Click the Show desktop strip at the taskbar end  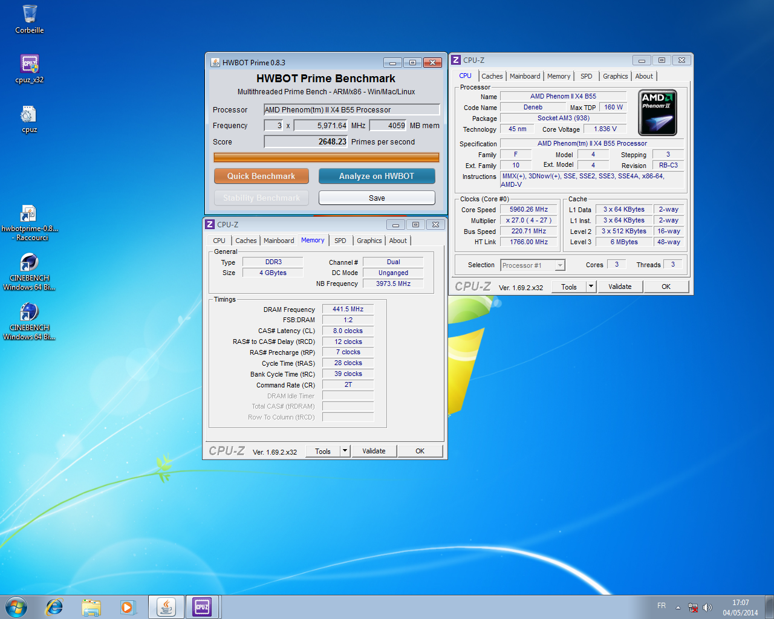[770, 607]
